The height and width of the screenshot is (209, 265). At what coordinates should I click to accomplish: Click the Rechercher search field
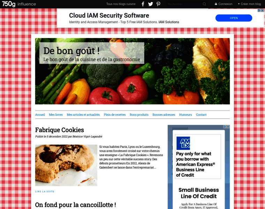click(185, 4)
